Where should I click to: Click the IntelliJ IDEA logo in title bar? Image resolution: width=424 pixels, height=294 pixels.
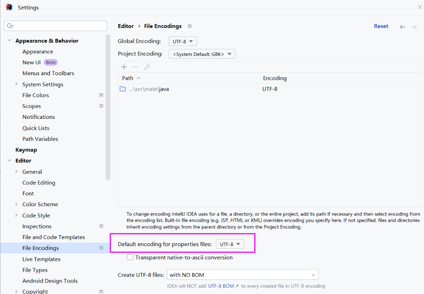pyautogui.click(x=9, y=7)
